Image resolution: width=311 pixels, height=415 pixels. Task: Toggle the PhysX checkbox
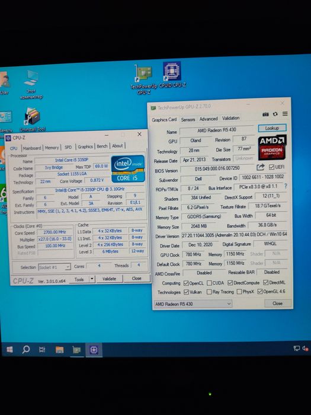point(239,292)
